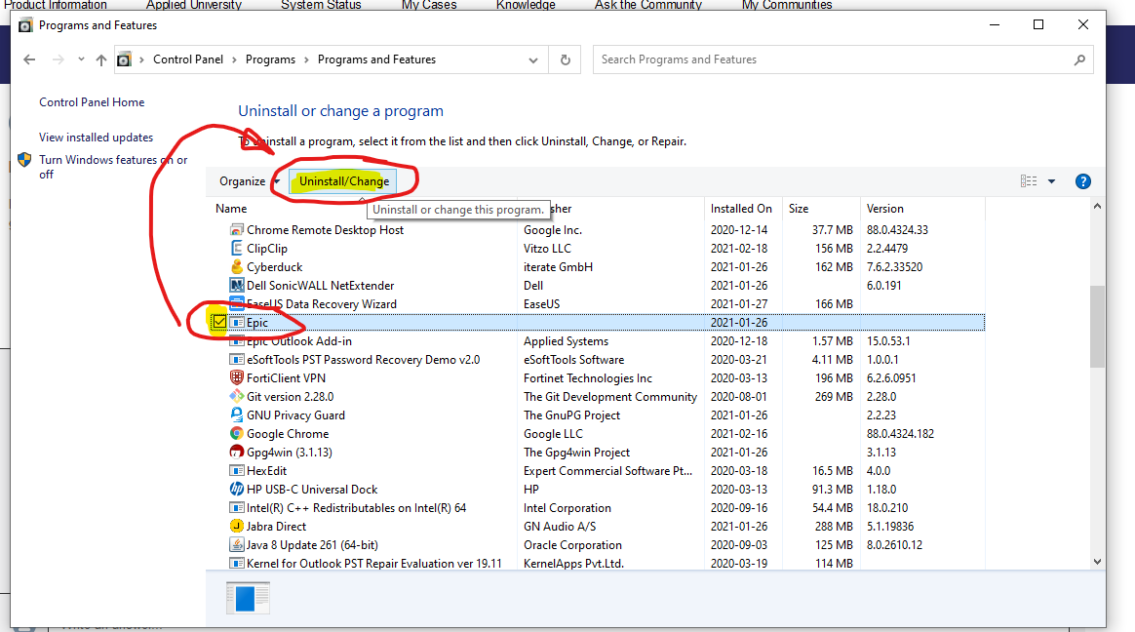Open the recent locations dropdown chevron
This screenshot has width=1135, height=632.
pos(81,59)
